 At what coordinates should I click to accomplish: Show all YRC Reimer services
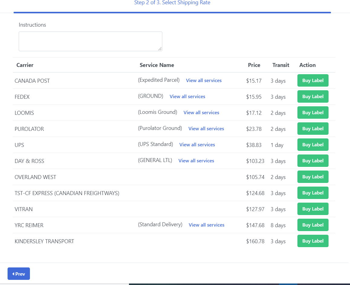[x=206, y=225]
